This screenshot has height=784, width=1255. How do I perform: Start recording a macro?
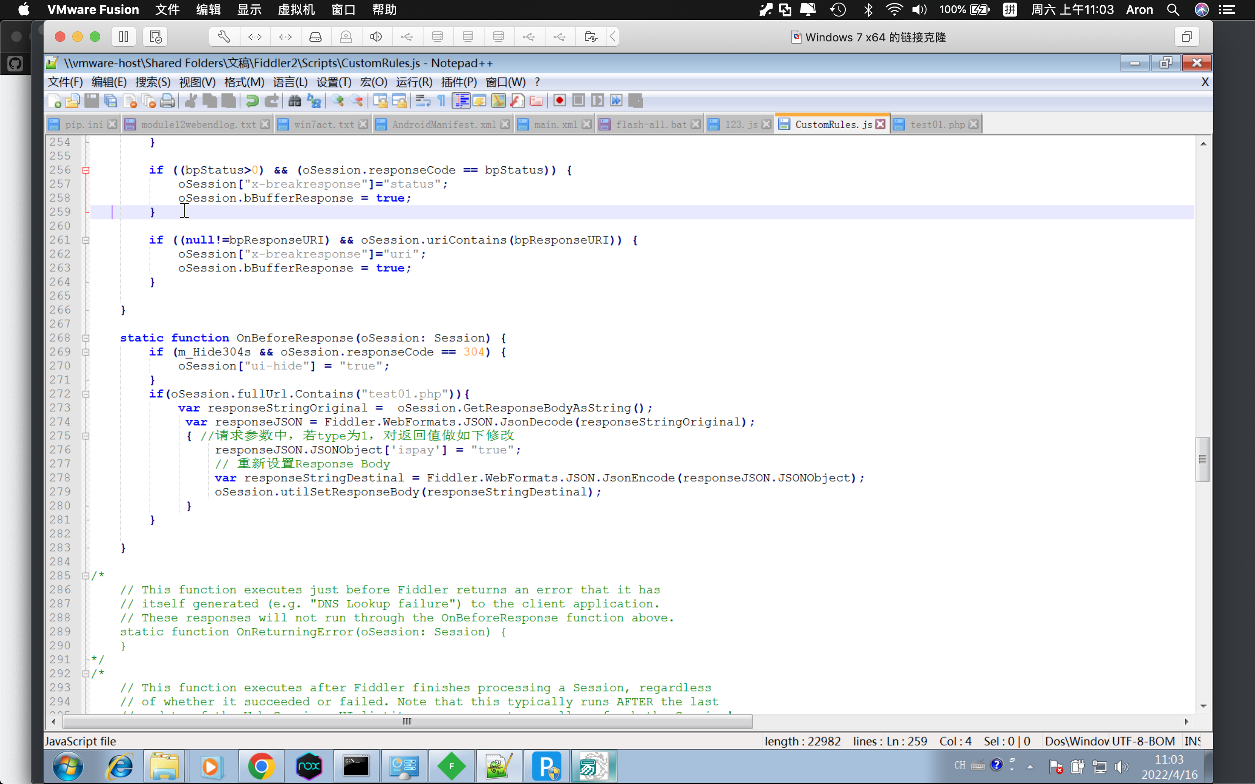click(x=560, y=101)
